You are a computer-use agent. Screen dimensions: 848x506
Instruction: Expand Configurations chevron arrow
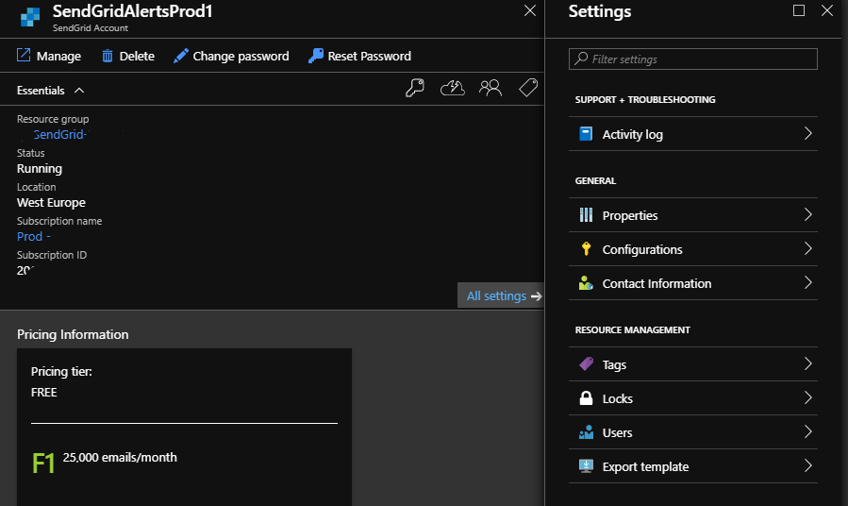pyautogui.click(x=808, y=249)
